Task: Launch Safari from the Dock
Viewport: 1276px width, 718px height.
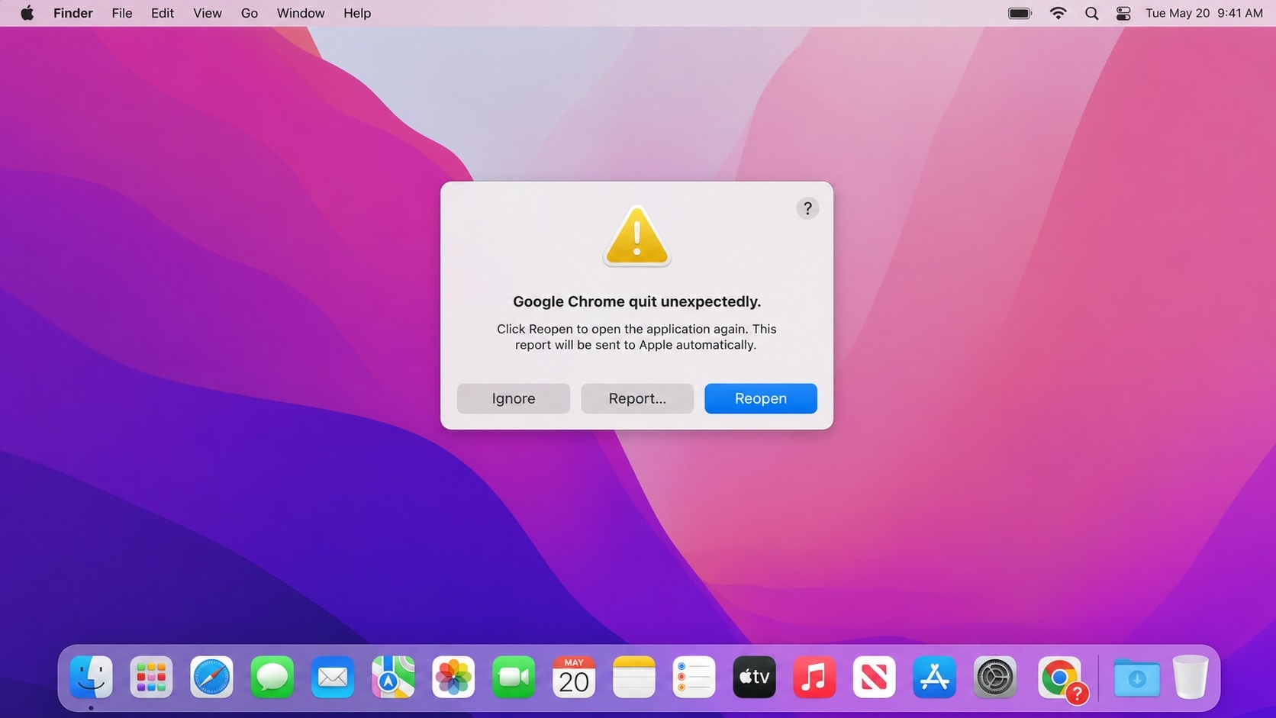Action: (211, 677)
